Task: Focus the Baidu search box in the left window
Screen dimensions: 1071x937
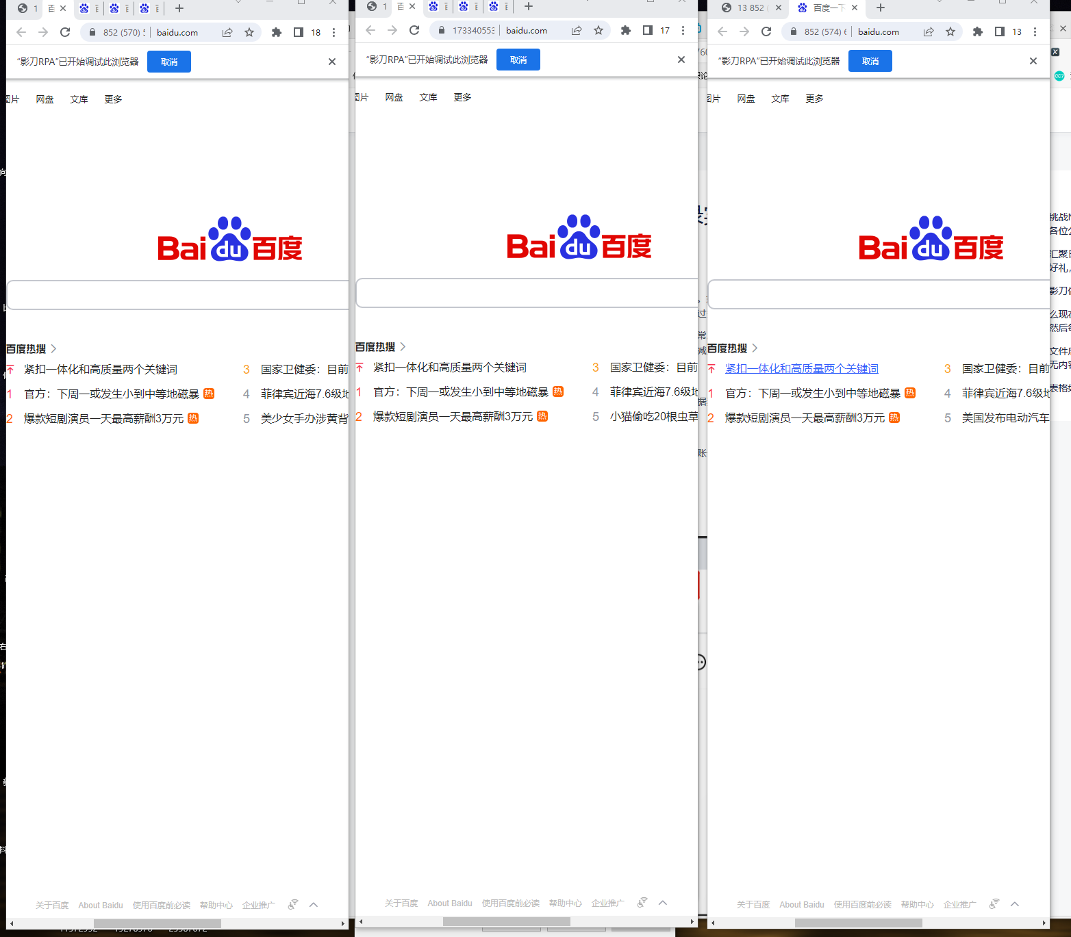Action: coord(178,295)
